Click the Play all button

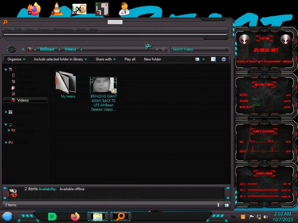point(130,59)
